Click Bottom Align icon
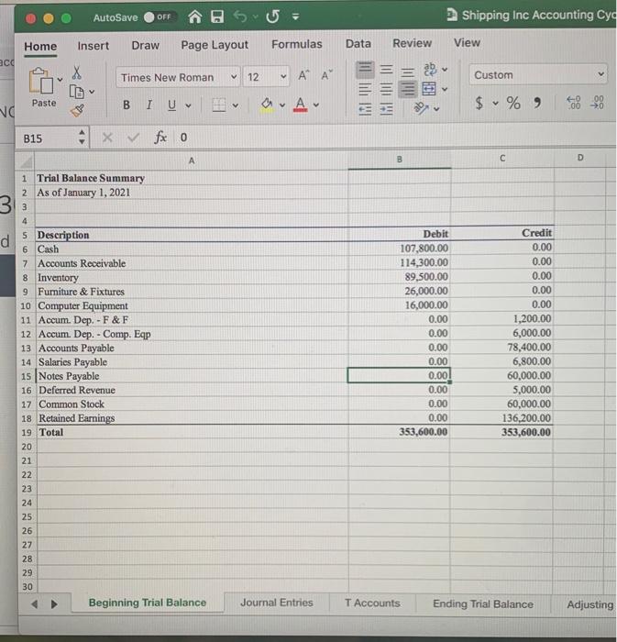The width and height of the screenshot is (617, 642). click(407, 72)
